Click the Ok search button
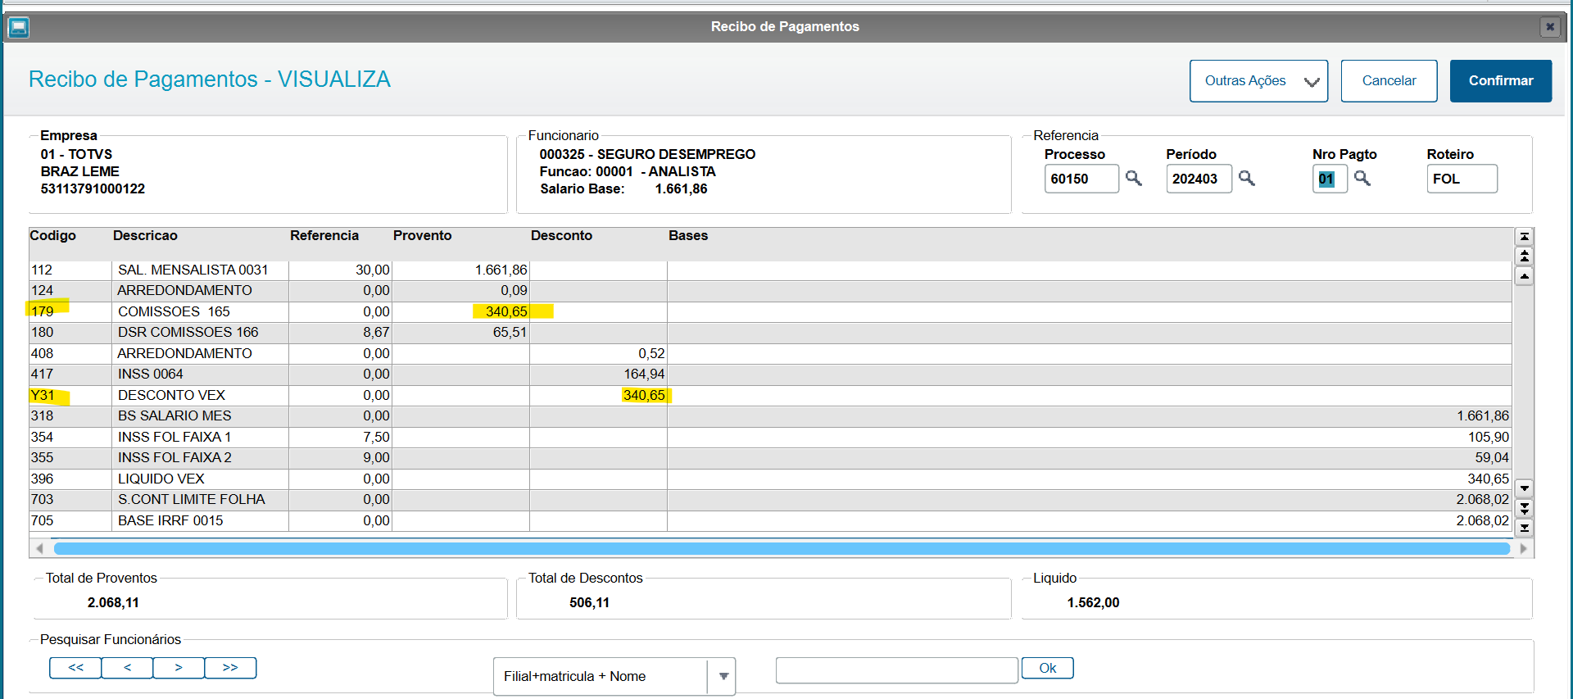The height and width of the screenshot is (699, 1573). click(x=1047, y=669)
